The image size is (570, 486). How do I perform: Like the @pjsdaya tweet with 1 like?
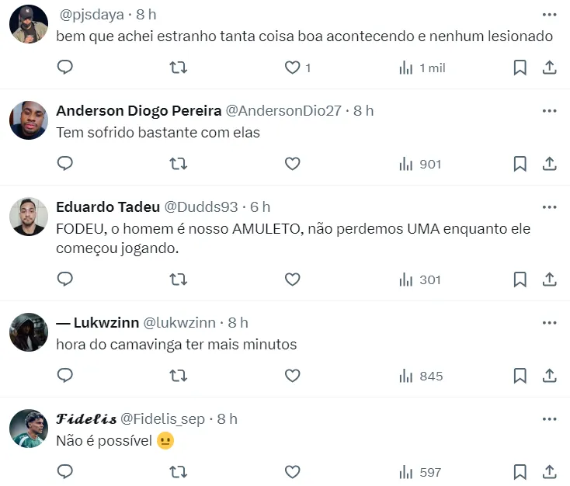(292, 68)
